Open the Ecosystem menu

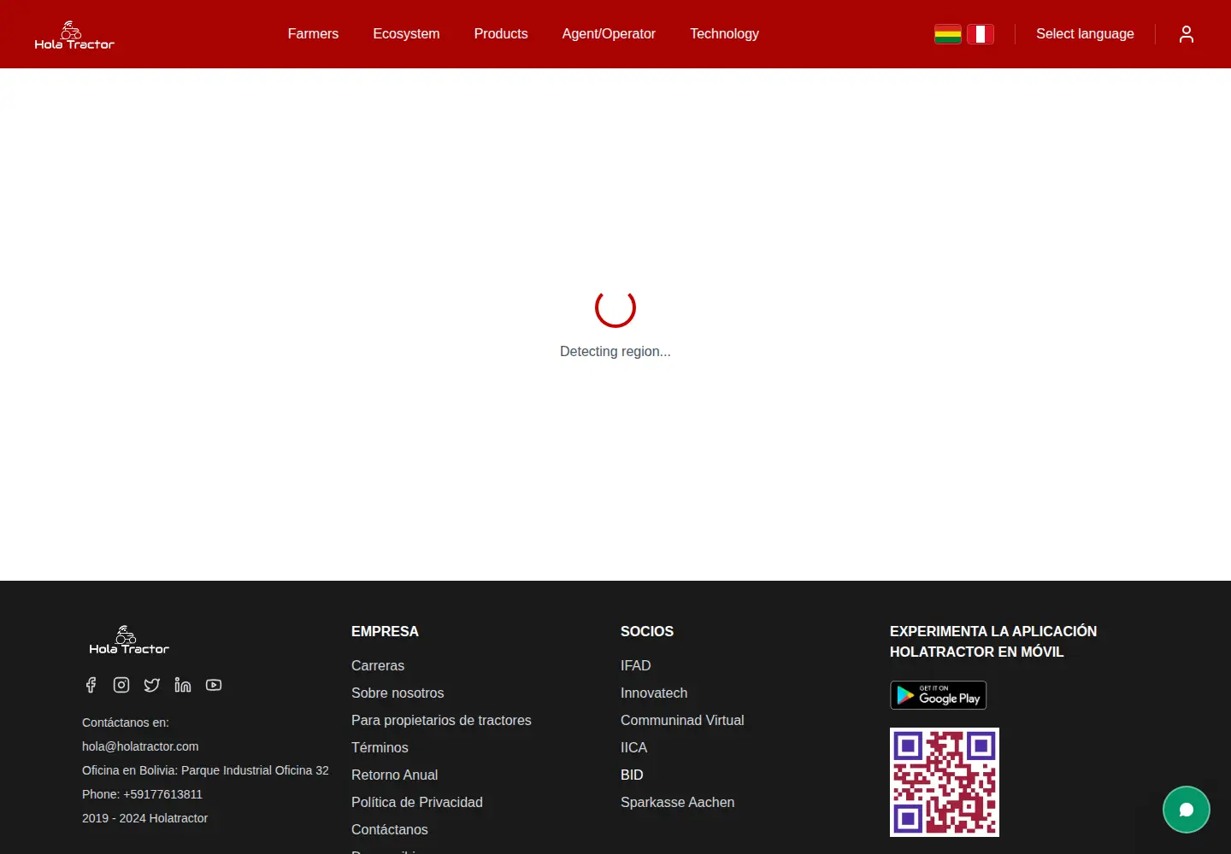[x=406, y=34]
